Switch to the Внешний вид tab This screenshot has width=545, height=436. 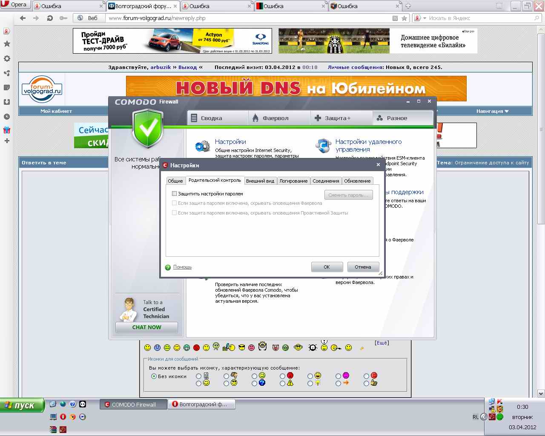tap(260, 181)
